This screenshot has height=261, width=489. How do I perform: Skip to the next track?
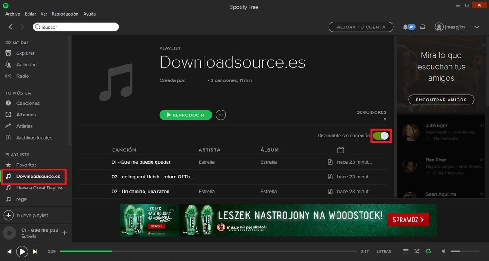(35, 251)
